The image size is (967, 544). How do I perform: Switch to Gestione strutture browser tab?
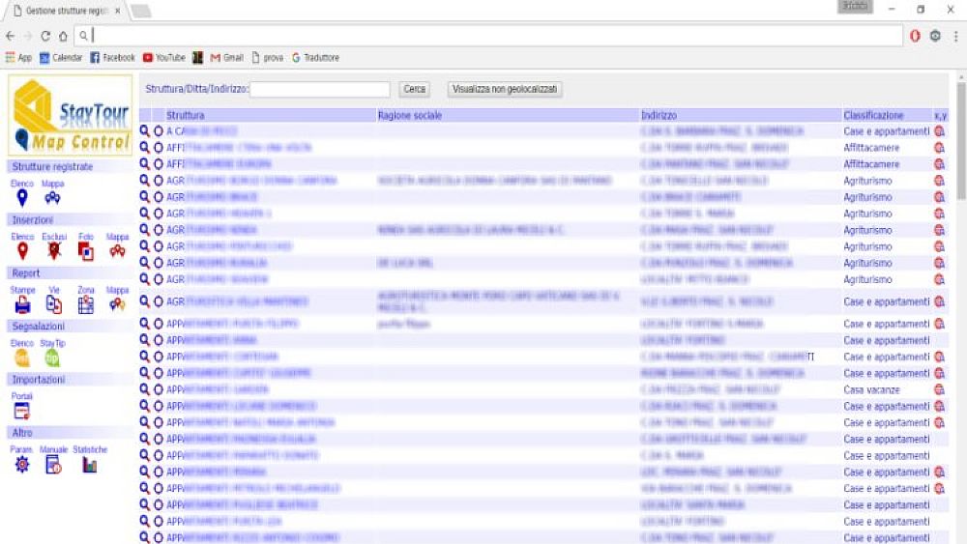(66, 10)
